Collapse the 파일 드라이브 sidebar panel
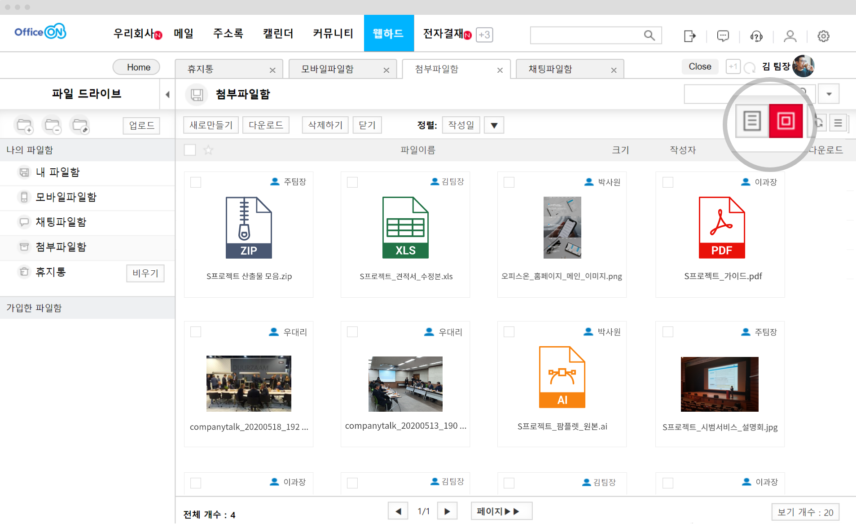This screenshot has height=528, width=856. [x=167, y=94]
